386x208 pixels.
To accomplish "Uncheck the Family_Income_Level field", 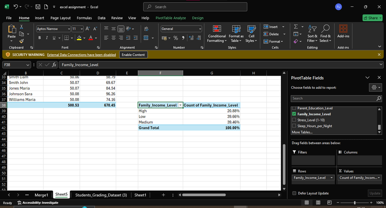I will point(294,114).
